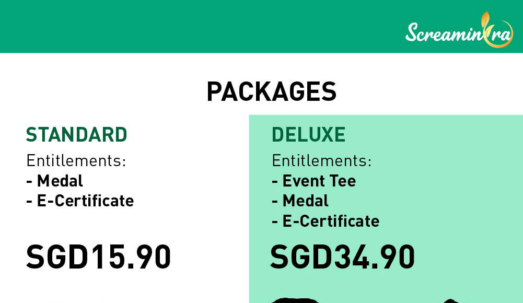Select the STANDARD package title
The width and height of the screenshot is (523, 303).
pos(76,135)
